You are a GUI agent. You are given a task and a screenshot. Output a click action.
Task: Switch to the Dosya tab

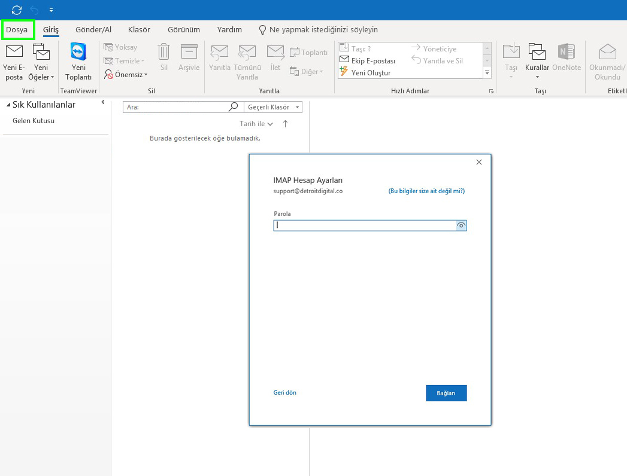tap(18, 29)
